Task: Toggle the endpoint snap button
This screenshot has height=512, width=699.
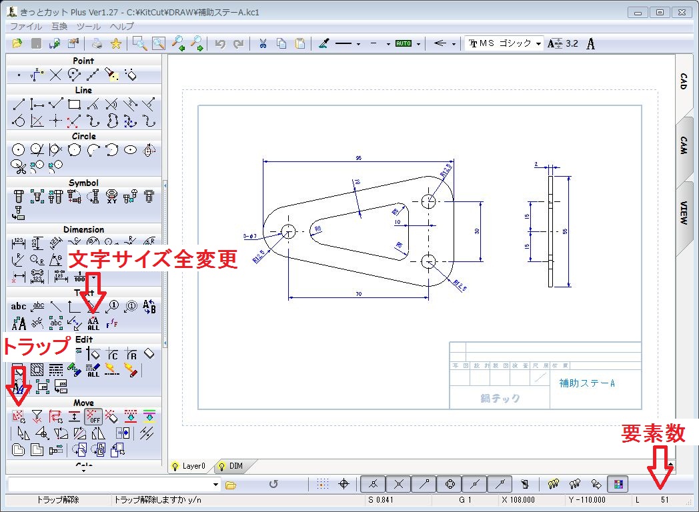Action: click(x=424, y=484)
